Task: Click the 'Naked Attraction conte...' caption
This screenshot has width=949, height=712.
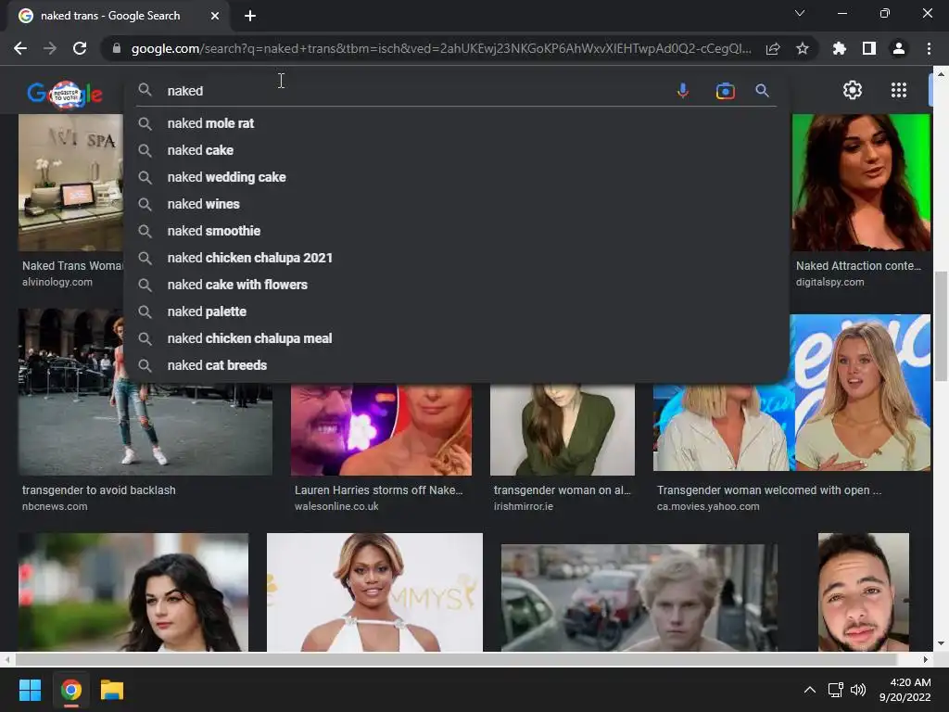Action: [858, 266]
